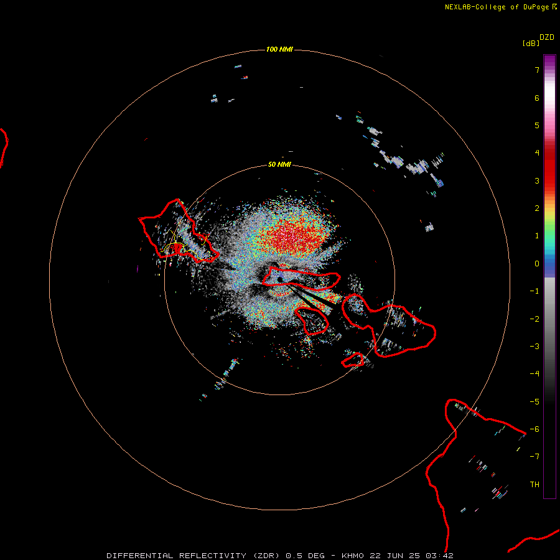Click the 1 value on the color scale
Image resolution: width=560 pixels, height=560 pixels.
click(537, 236)
